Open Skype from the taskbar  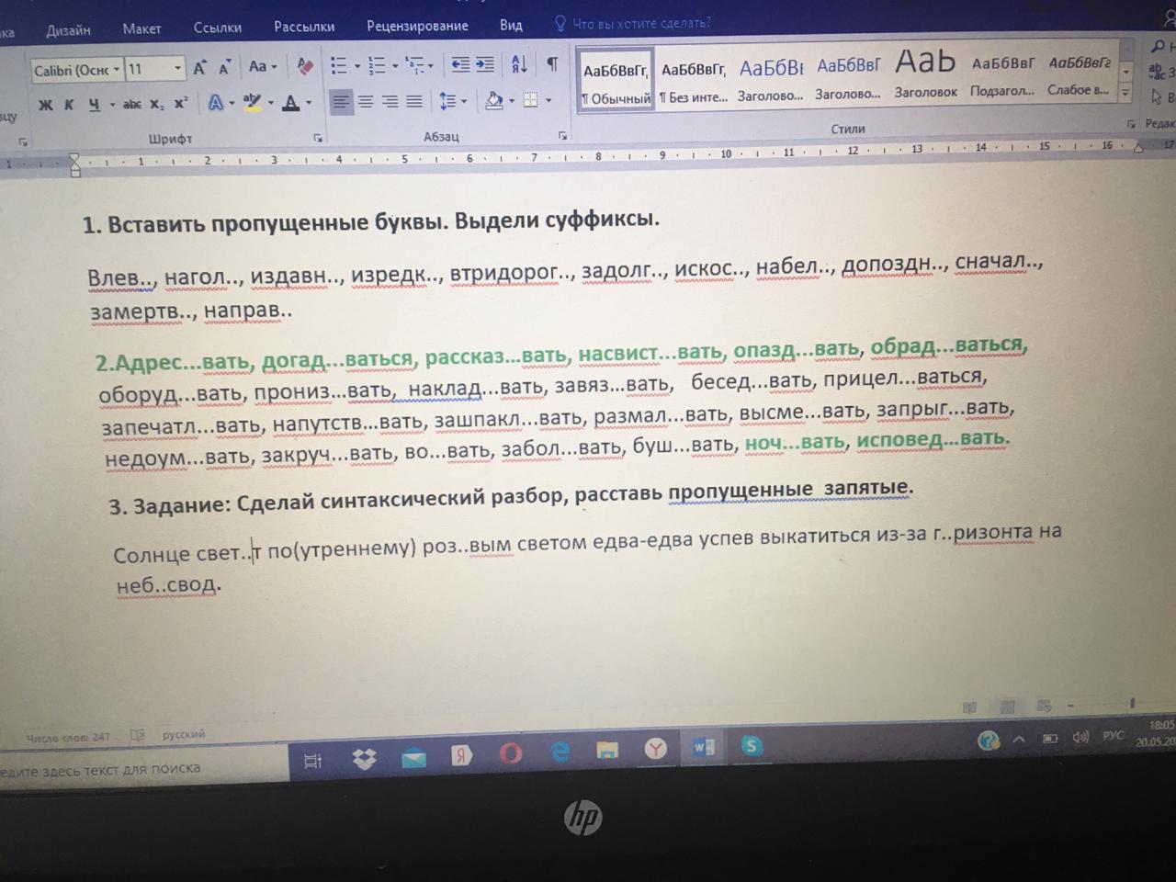point(752,746)
